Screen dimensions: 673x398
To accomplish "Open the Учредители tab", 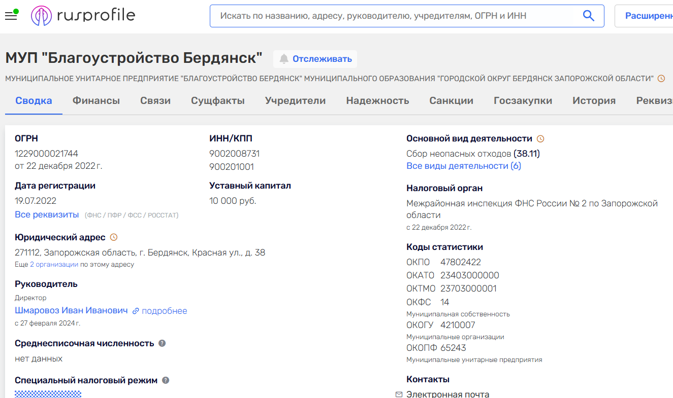I will click(x=295, y=100).
